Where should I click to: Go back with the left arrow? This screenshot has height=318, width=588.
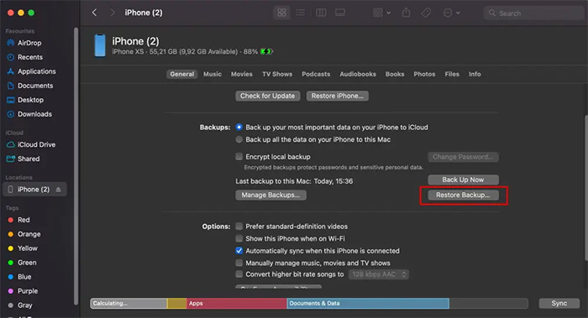94,13
